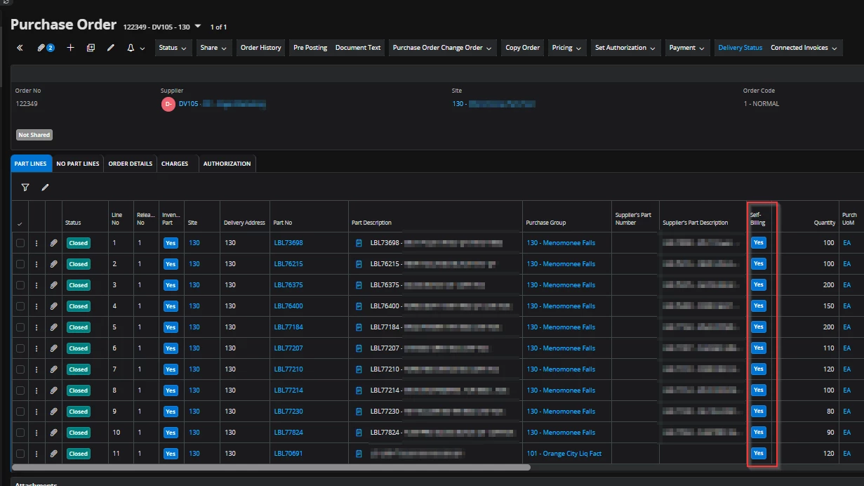Click the Order History button
Image resolution: width=864 pixels, height=486 pixels.
coord(260,48)
